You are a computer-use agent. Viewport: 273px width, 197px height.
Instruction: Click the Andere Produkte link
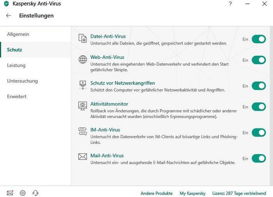156,193
